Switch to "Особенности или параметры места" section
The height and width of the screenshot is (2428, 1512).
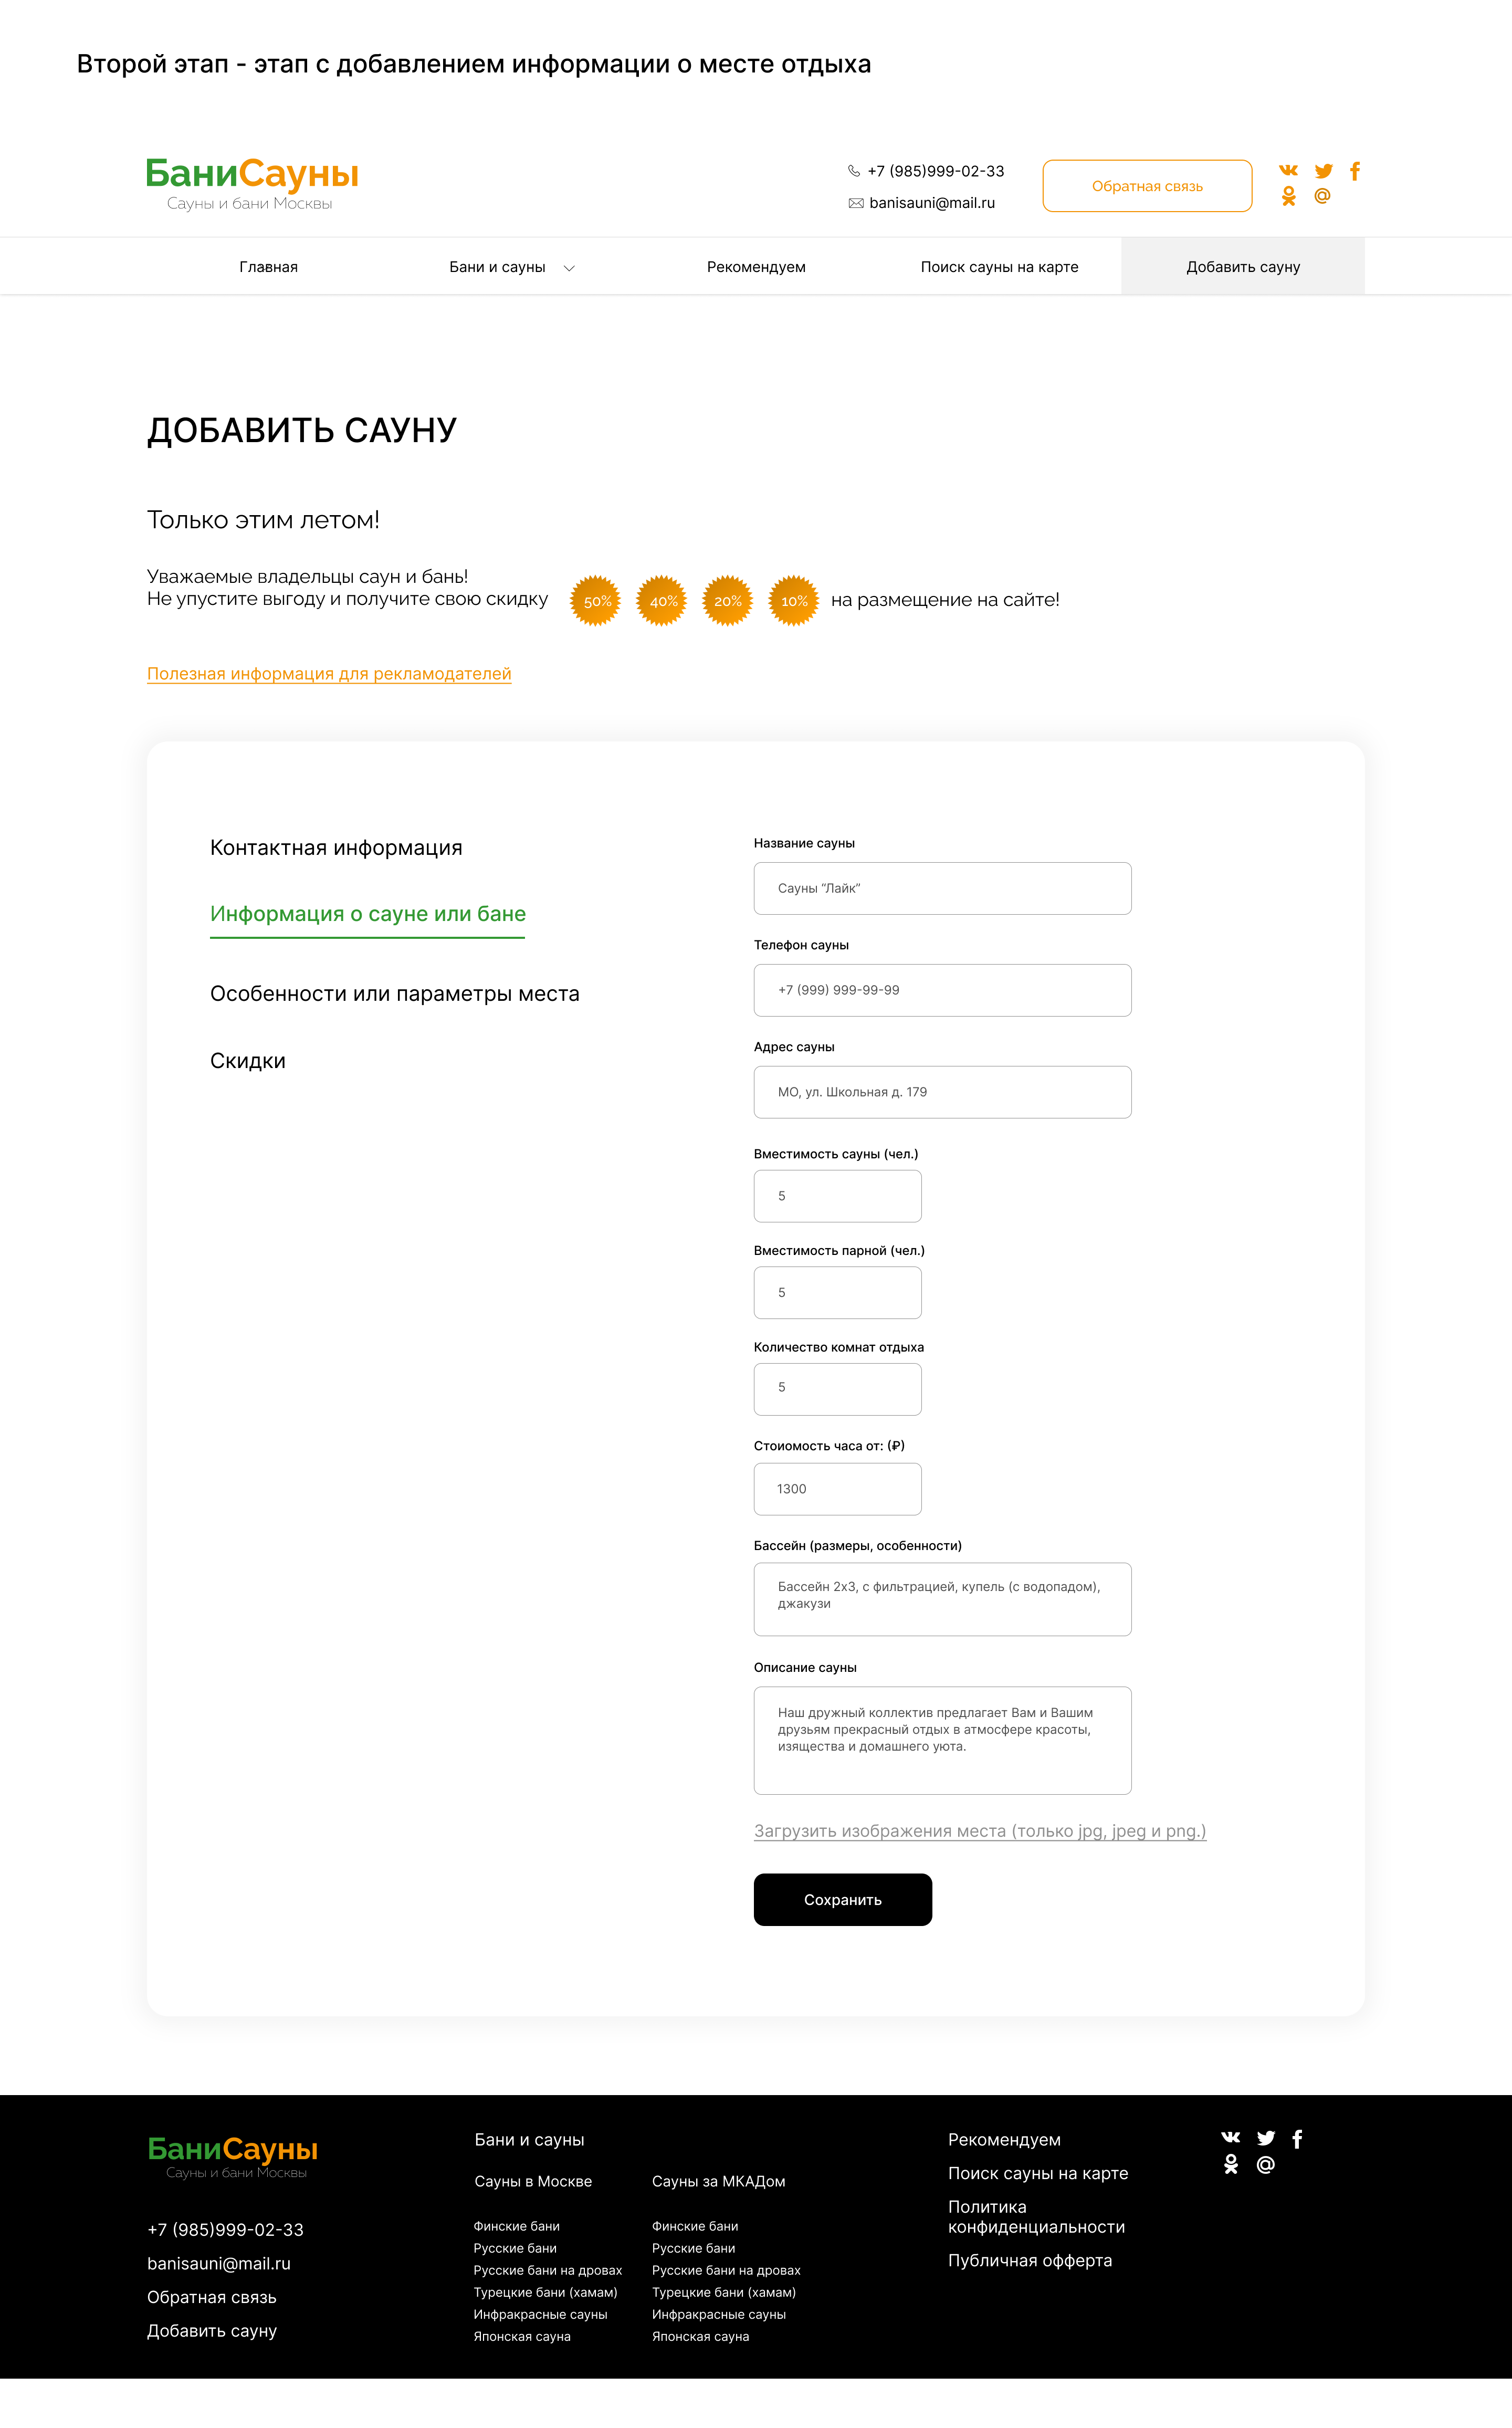tap(394, 994)
